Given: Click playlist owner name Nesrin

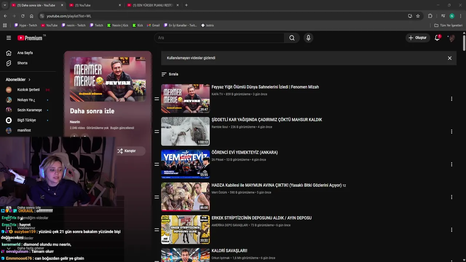Looking at the screenshot, I should pos(75,122).
